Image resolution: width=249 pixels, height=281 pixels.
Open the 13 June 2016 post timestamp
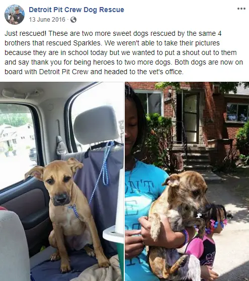47,19
